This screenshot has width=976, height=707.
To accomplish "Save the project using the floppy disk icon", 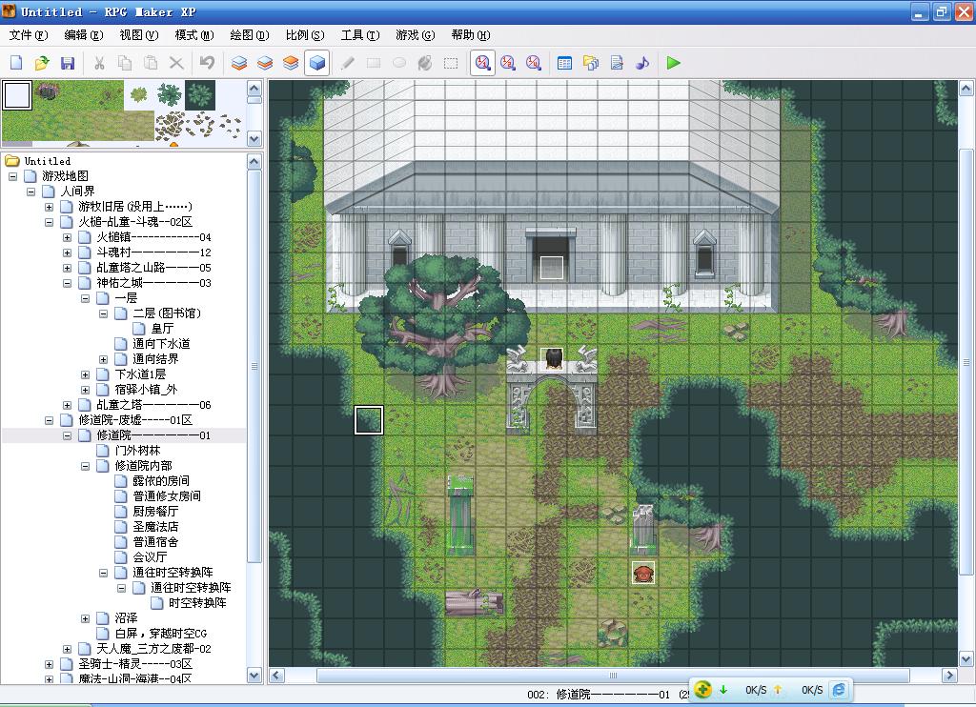I will click(68, 63).
